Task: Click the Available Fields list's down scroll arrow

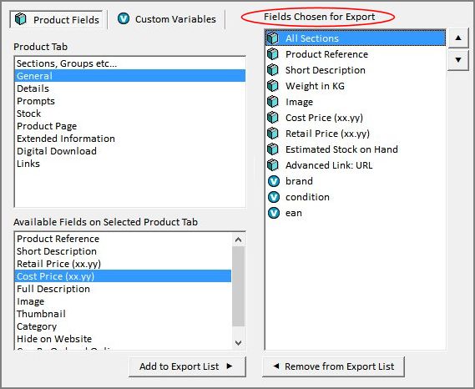Action: click(x=239, y=342)
